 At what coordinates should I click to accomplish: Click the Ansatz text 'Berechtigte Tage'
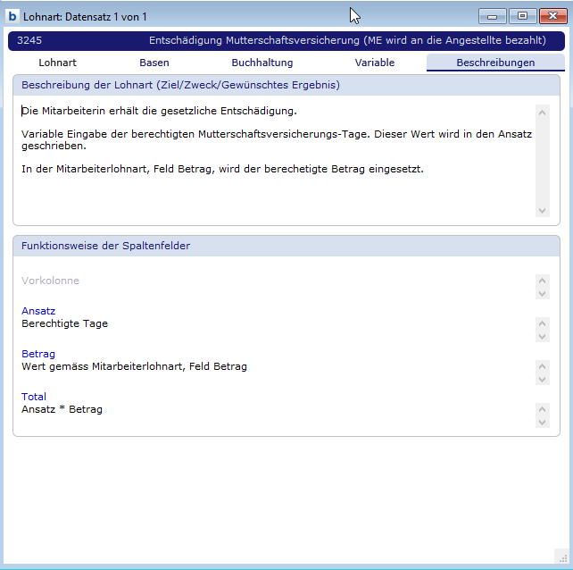coord(64,323)
